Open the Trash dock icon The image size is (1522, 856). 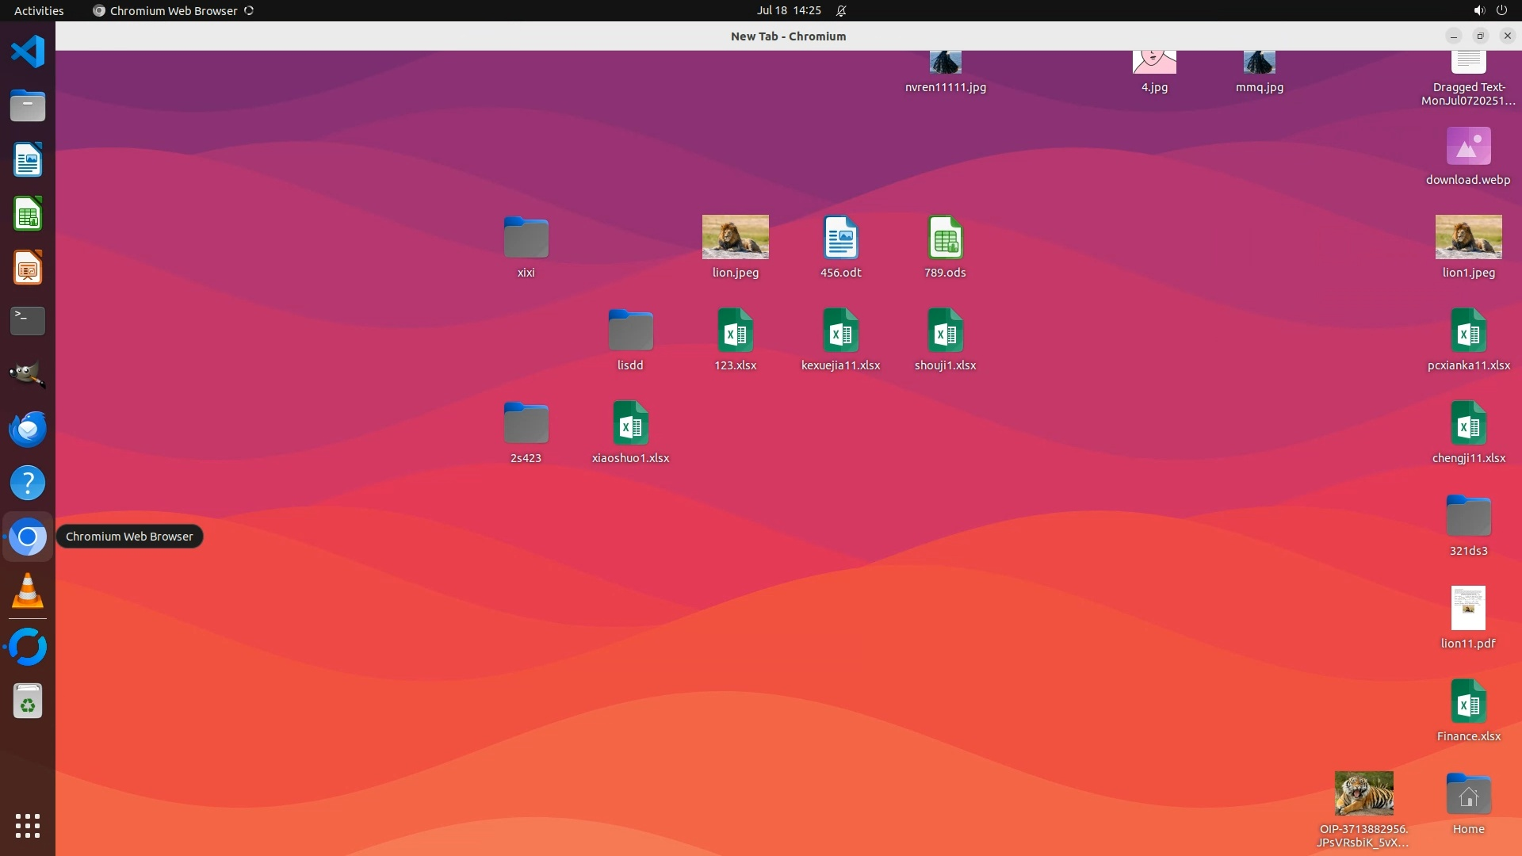tap(28, 701)
